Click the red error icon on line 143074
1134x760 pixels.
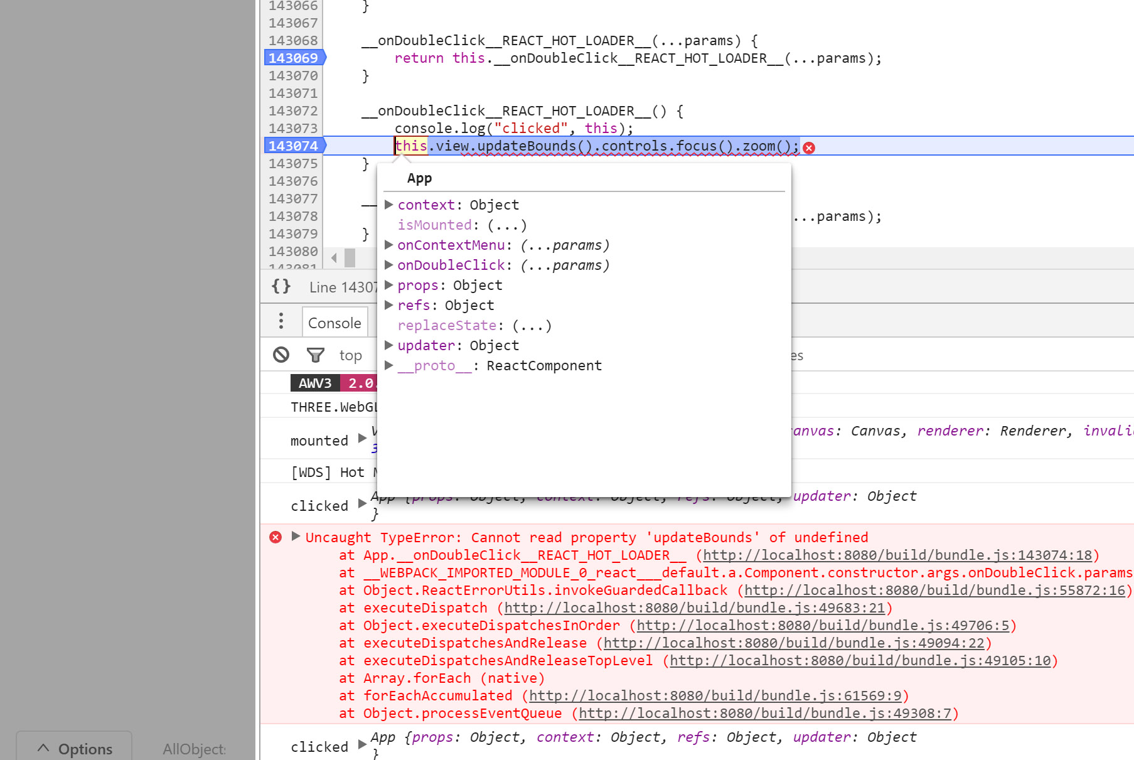(x=810, y=147)
